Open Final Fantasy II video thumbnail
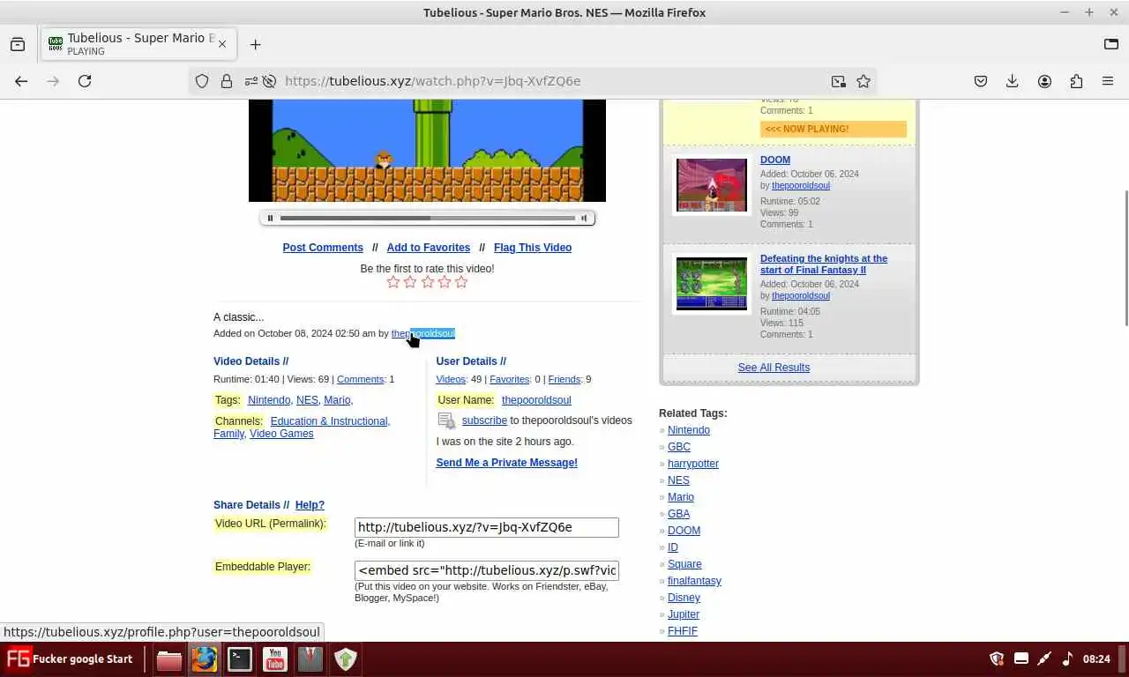This screenshot has height=677, width=1129. click(x=712, y=284)
